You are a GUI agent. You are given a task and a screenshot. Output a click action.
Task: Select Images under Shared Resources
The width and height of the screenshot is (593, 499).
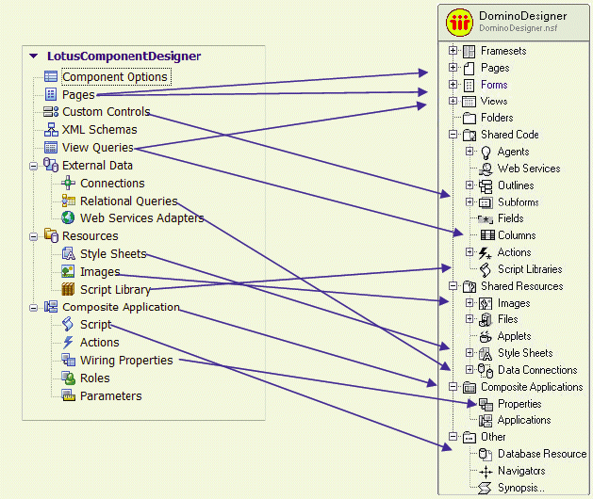514,303
